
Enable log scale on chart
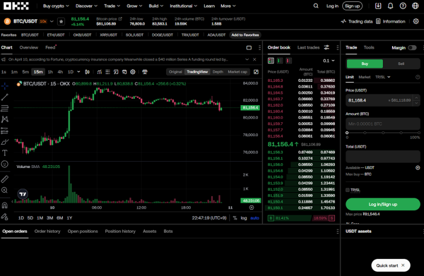244,218
